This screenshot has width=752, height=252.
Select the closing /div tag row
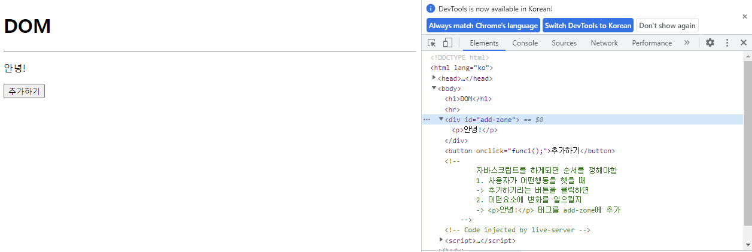click(456, 141)
